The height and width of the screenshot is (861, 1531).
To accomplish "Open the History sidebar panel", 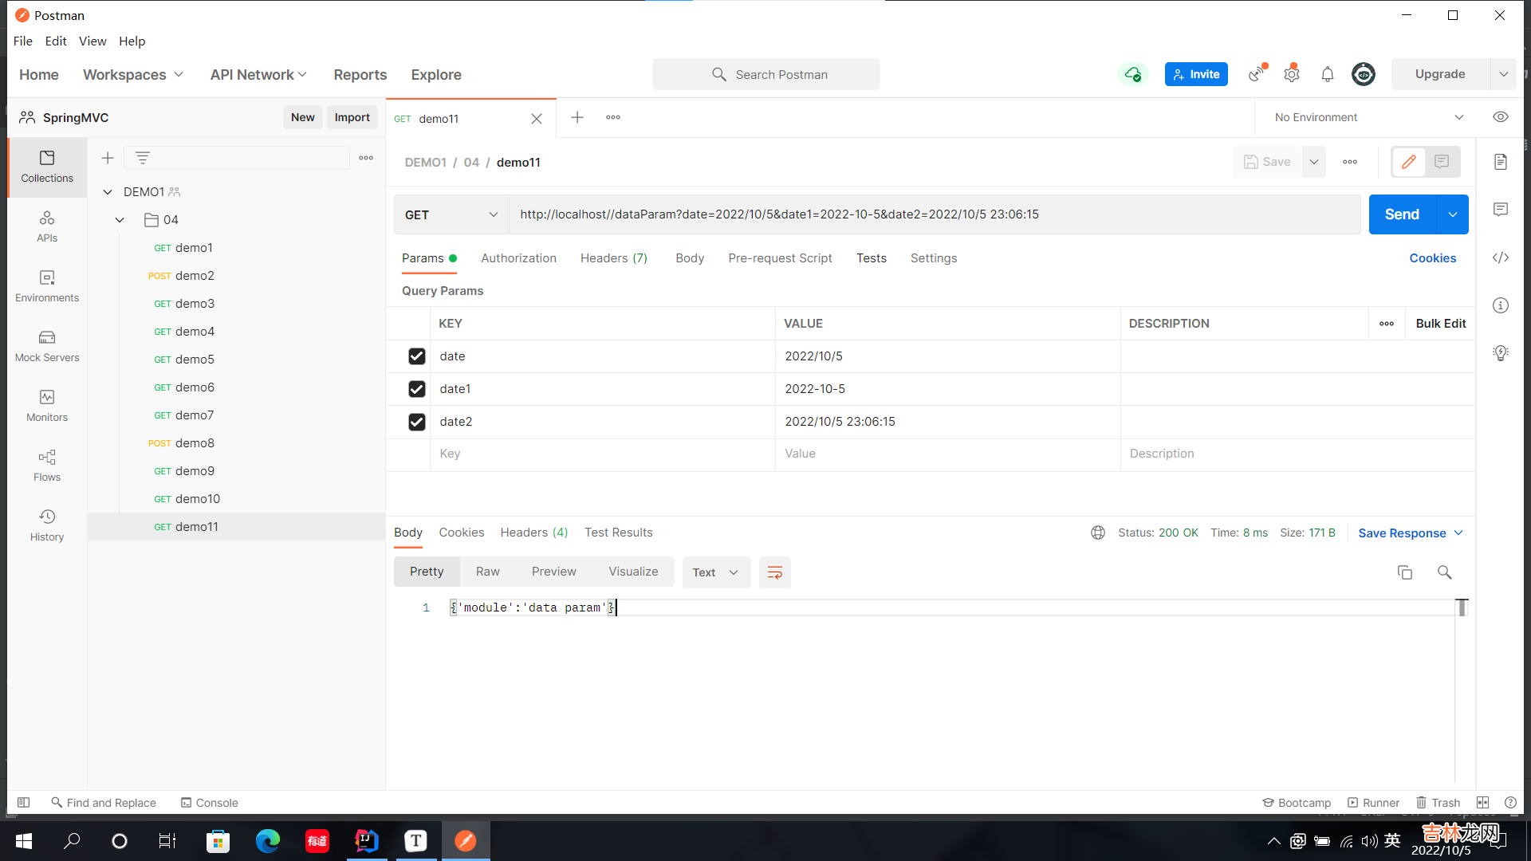I will point(47,525).
